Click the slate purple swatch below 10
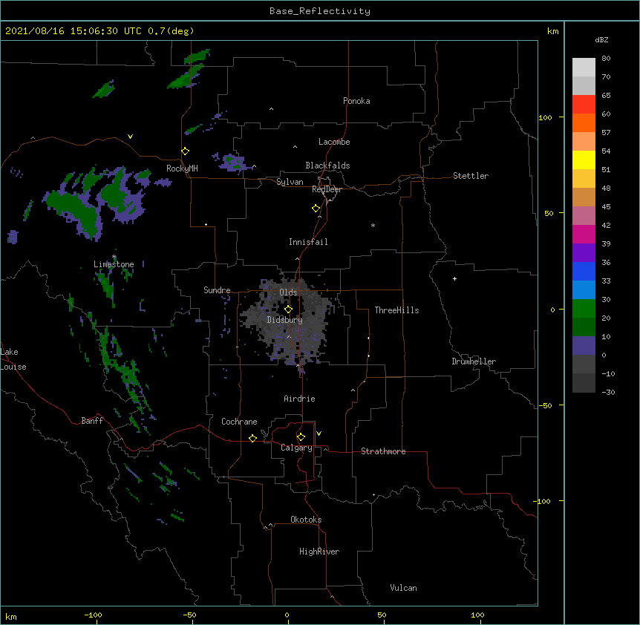The width and height of the screenshot is (640, 625). point(584,346)
